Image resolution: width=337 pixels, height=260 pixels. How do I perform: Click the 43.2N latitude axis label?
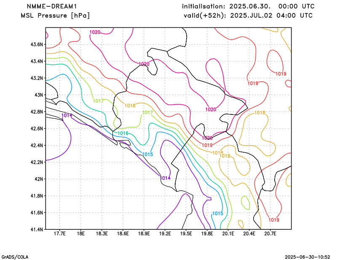37,78
